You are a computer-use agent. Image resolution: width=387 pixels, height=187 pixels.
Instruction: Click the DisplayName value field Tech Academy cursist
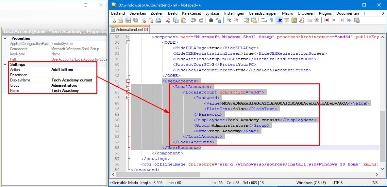coord(72,80)
